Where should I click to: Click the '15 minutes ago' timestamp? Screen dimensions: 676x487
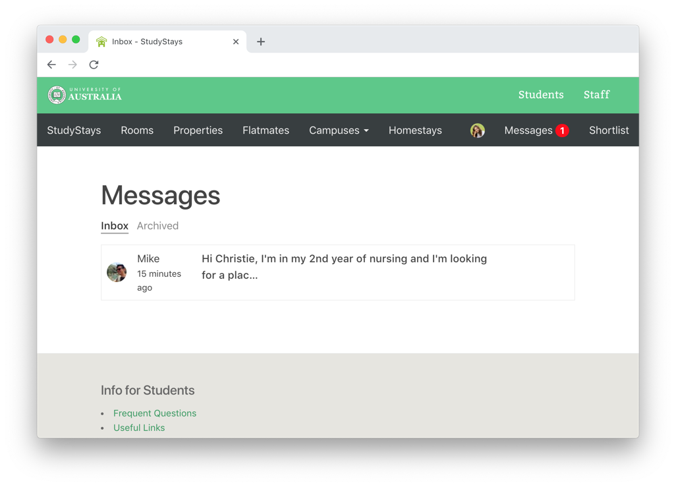pos(159,280)
